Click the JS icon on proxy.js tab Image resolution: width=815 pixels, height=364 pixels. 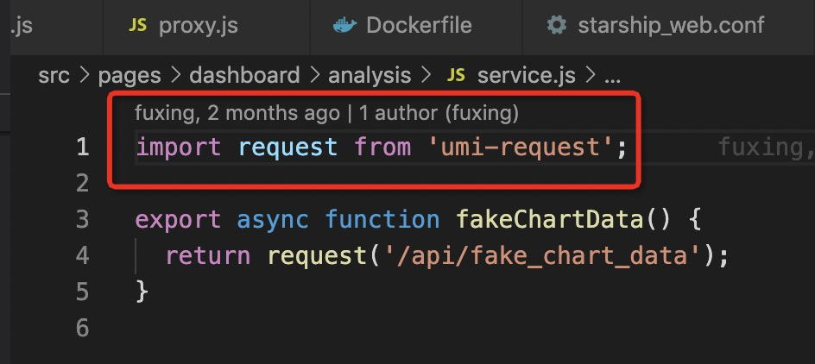coord(138,25)
